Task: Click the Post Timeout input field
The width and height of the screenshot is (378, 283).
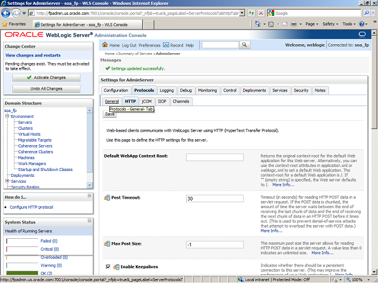Action: tap(214, 199)
